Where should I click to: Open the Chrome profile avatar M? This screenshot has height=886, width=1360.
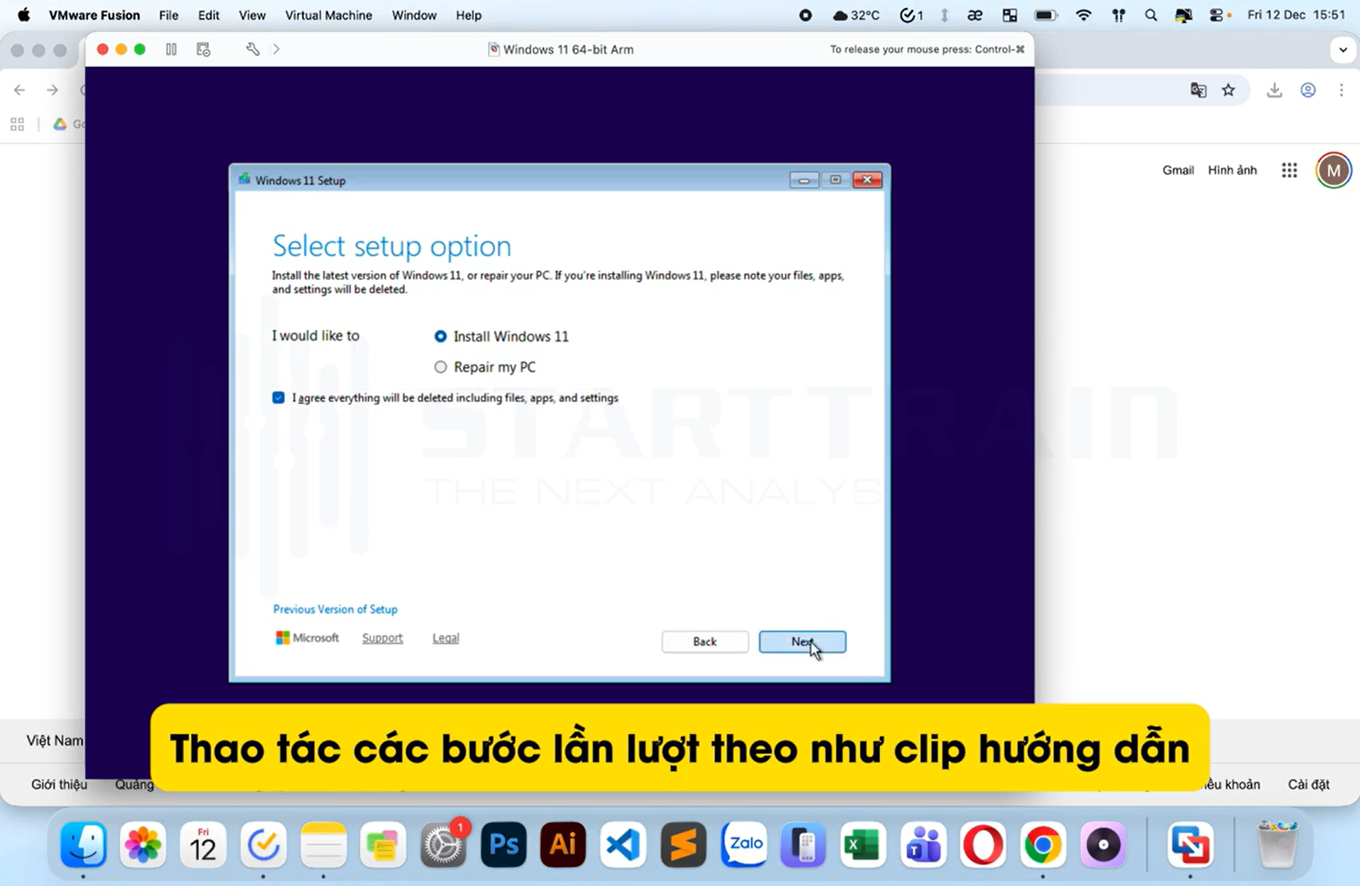[1333, 170]
